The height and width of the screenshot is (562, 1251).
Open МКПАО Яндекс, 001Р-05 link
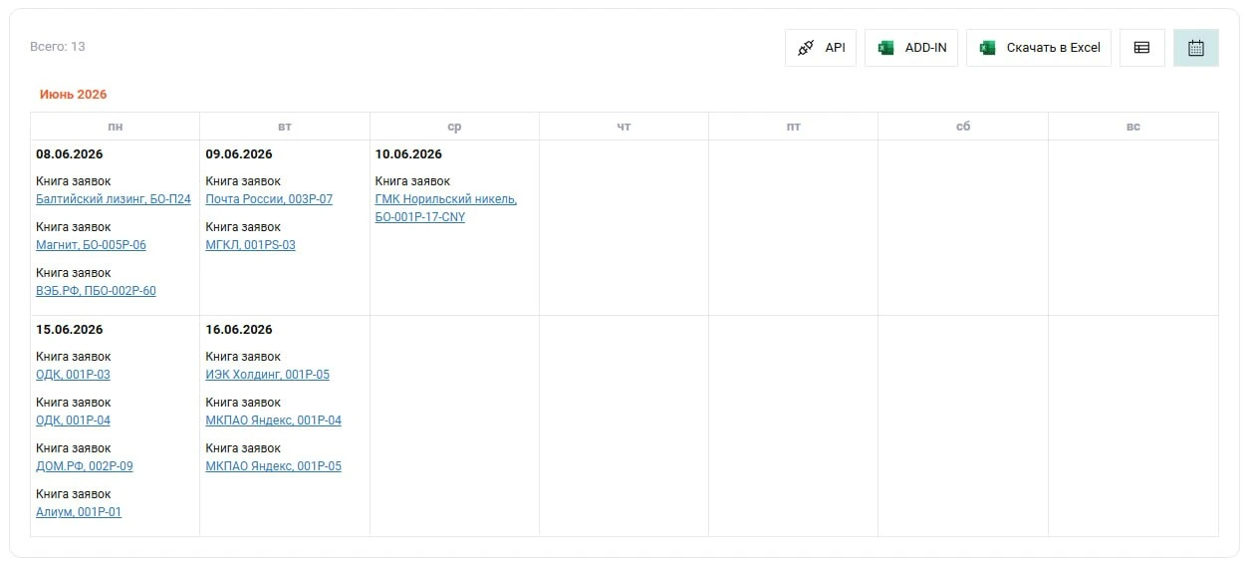point(274,466)
